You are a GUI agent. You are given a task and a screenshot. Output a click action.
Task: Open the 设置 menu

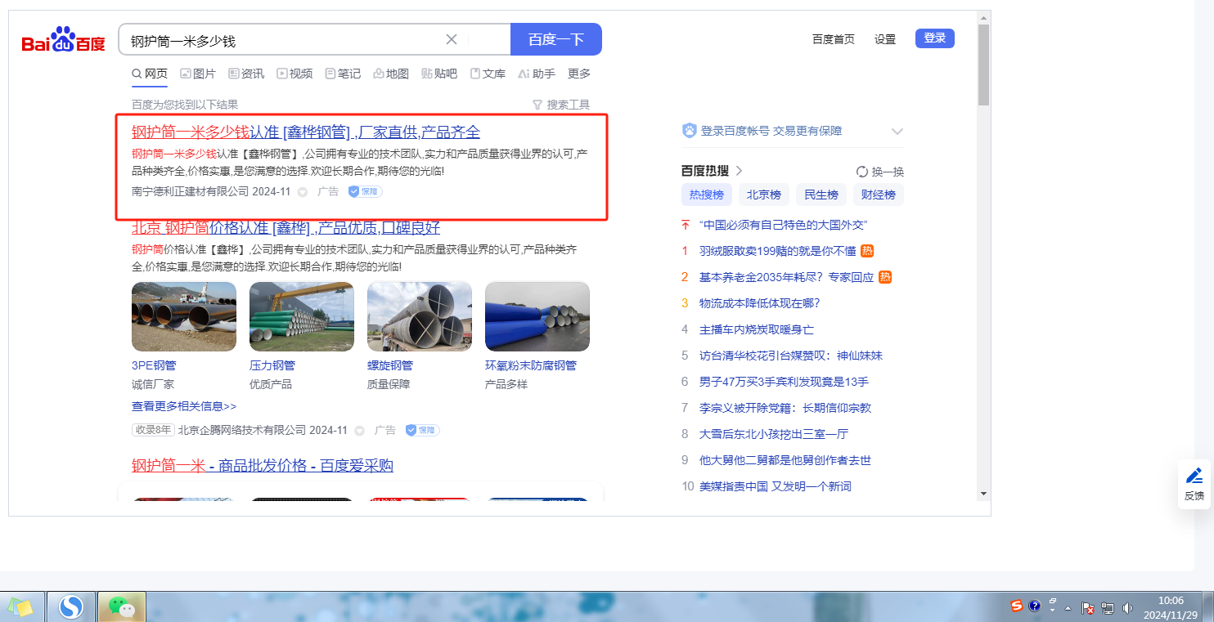pyautogui.click(x=885, y=39)
